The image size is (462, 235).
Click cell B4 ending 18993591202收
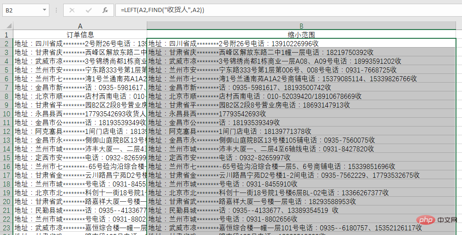click(x=301, y=61)
